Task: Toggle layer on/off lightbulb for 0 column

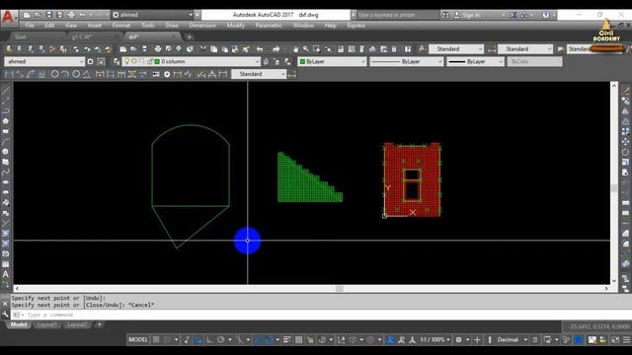Action: coord(127,61)
